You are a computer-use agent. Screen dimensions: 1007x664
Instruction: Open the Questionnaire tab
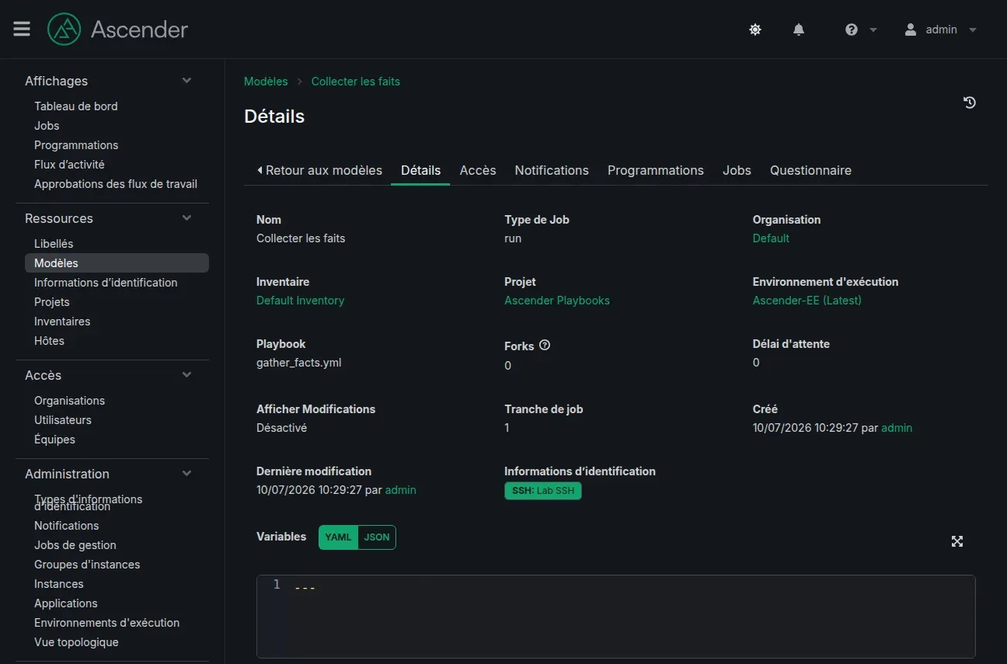[x=810, y=170]
